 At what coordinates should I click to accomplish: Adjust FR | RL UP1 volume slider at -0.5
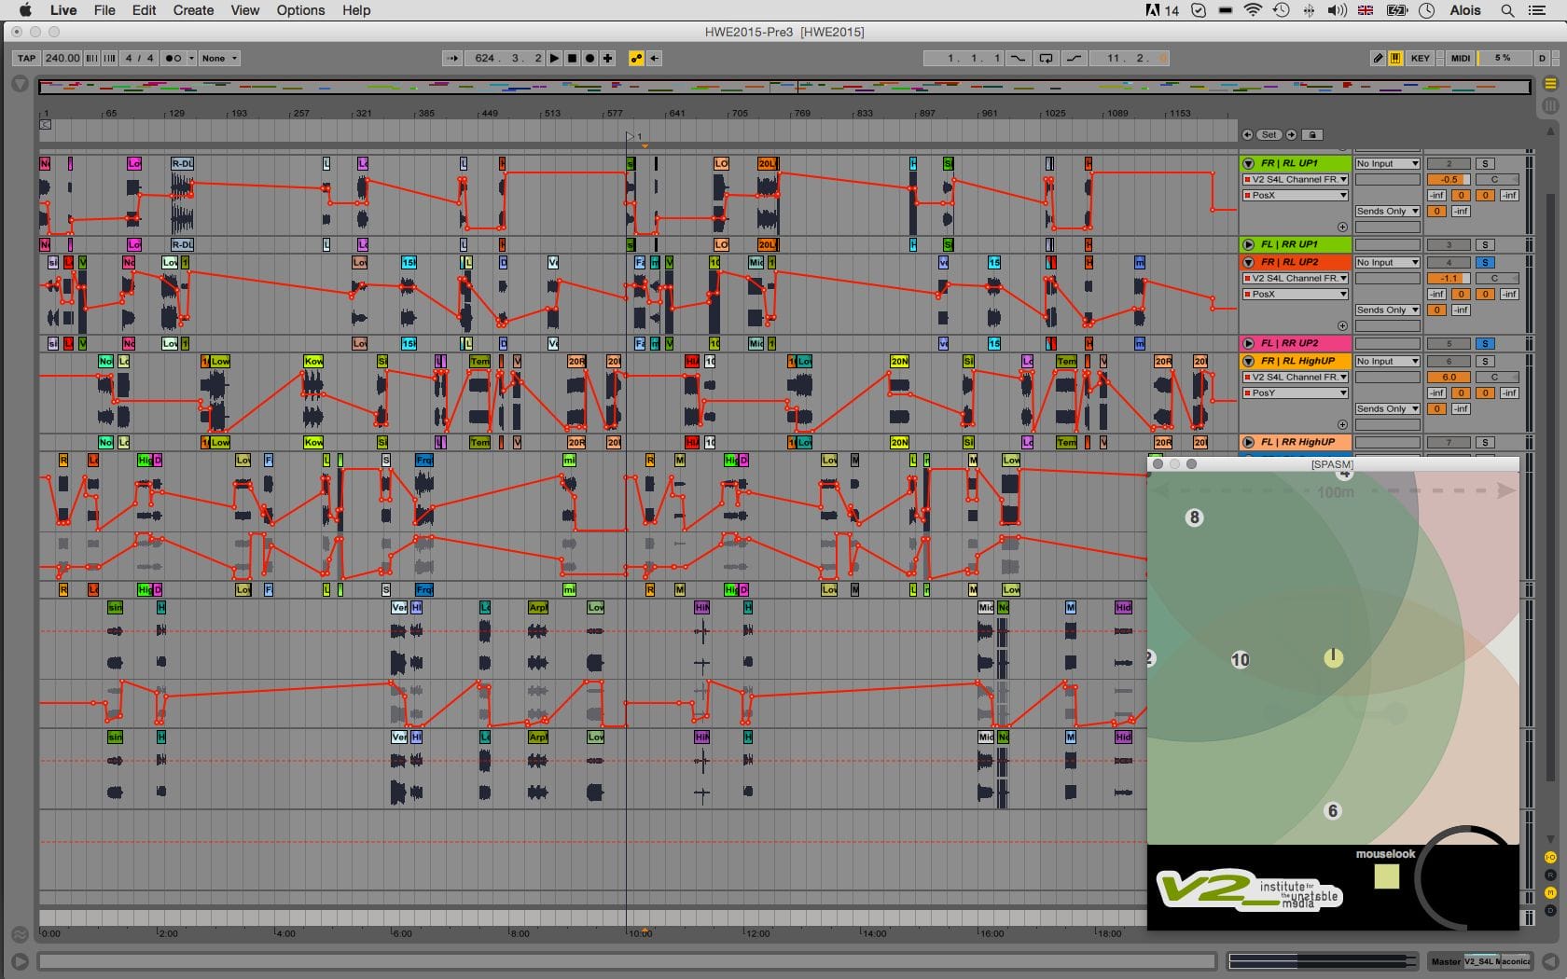(1448, 180)
